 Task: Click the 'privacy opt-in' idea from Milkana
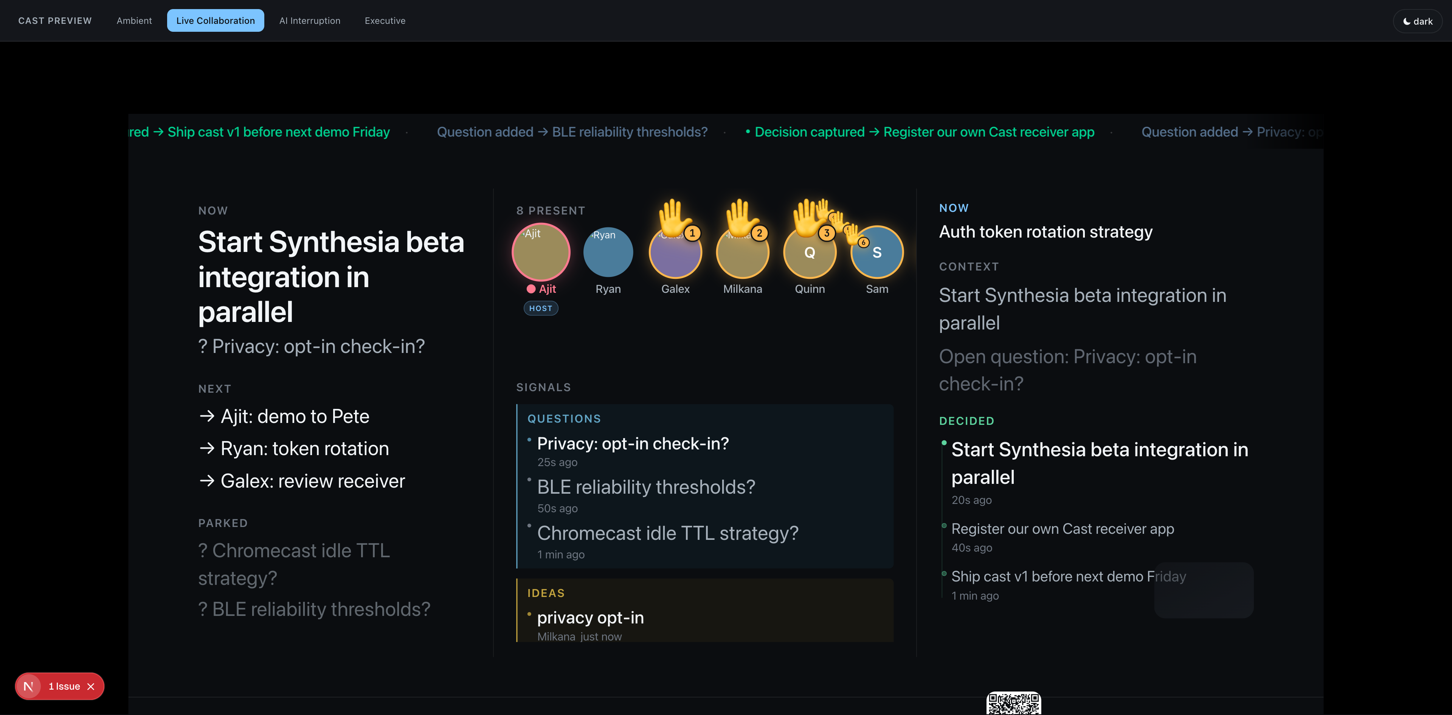tap(590, 618)
